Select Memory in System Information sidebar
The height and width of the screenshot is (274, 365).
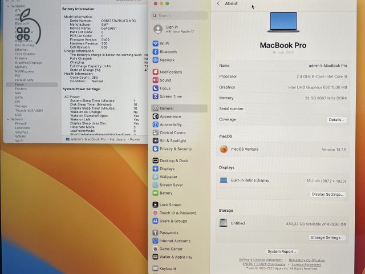point(21,67)
